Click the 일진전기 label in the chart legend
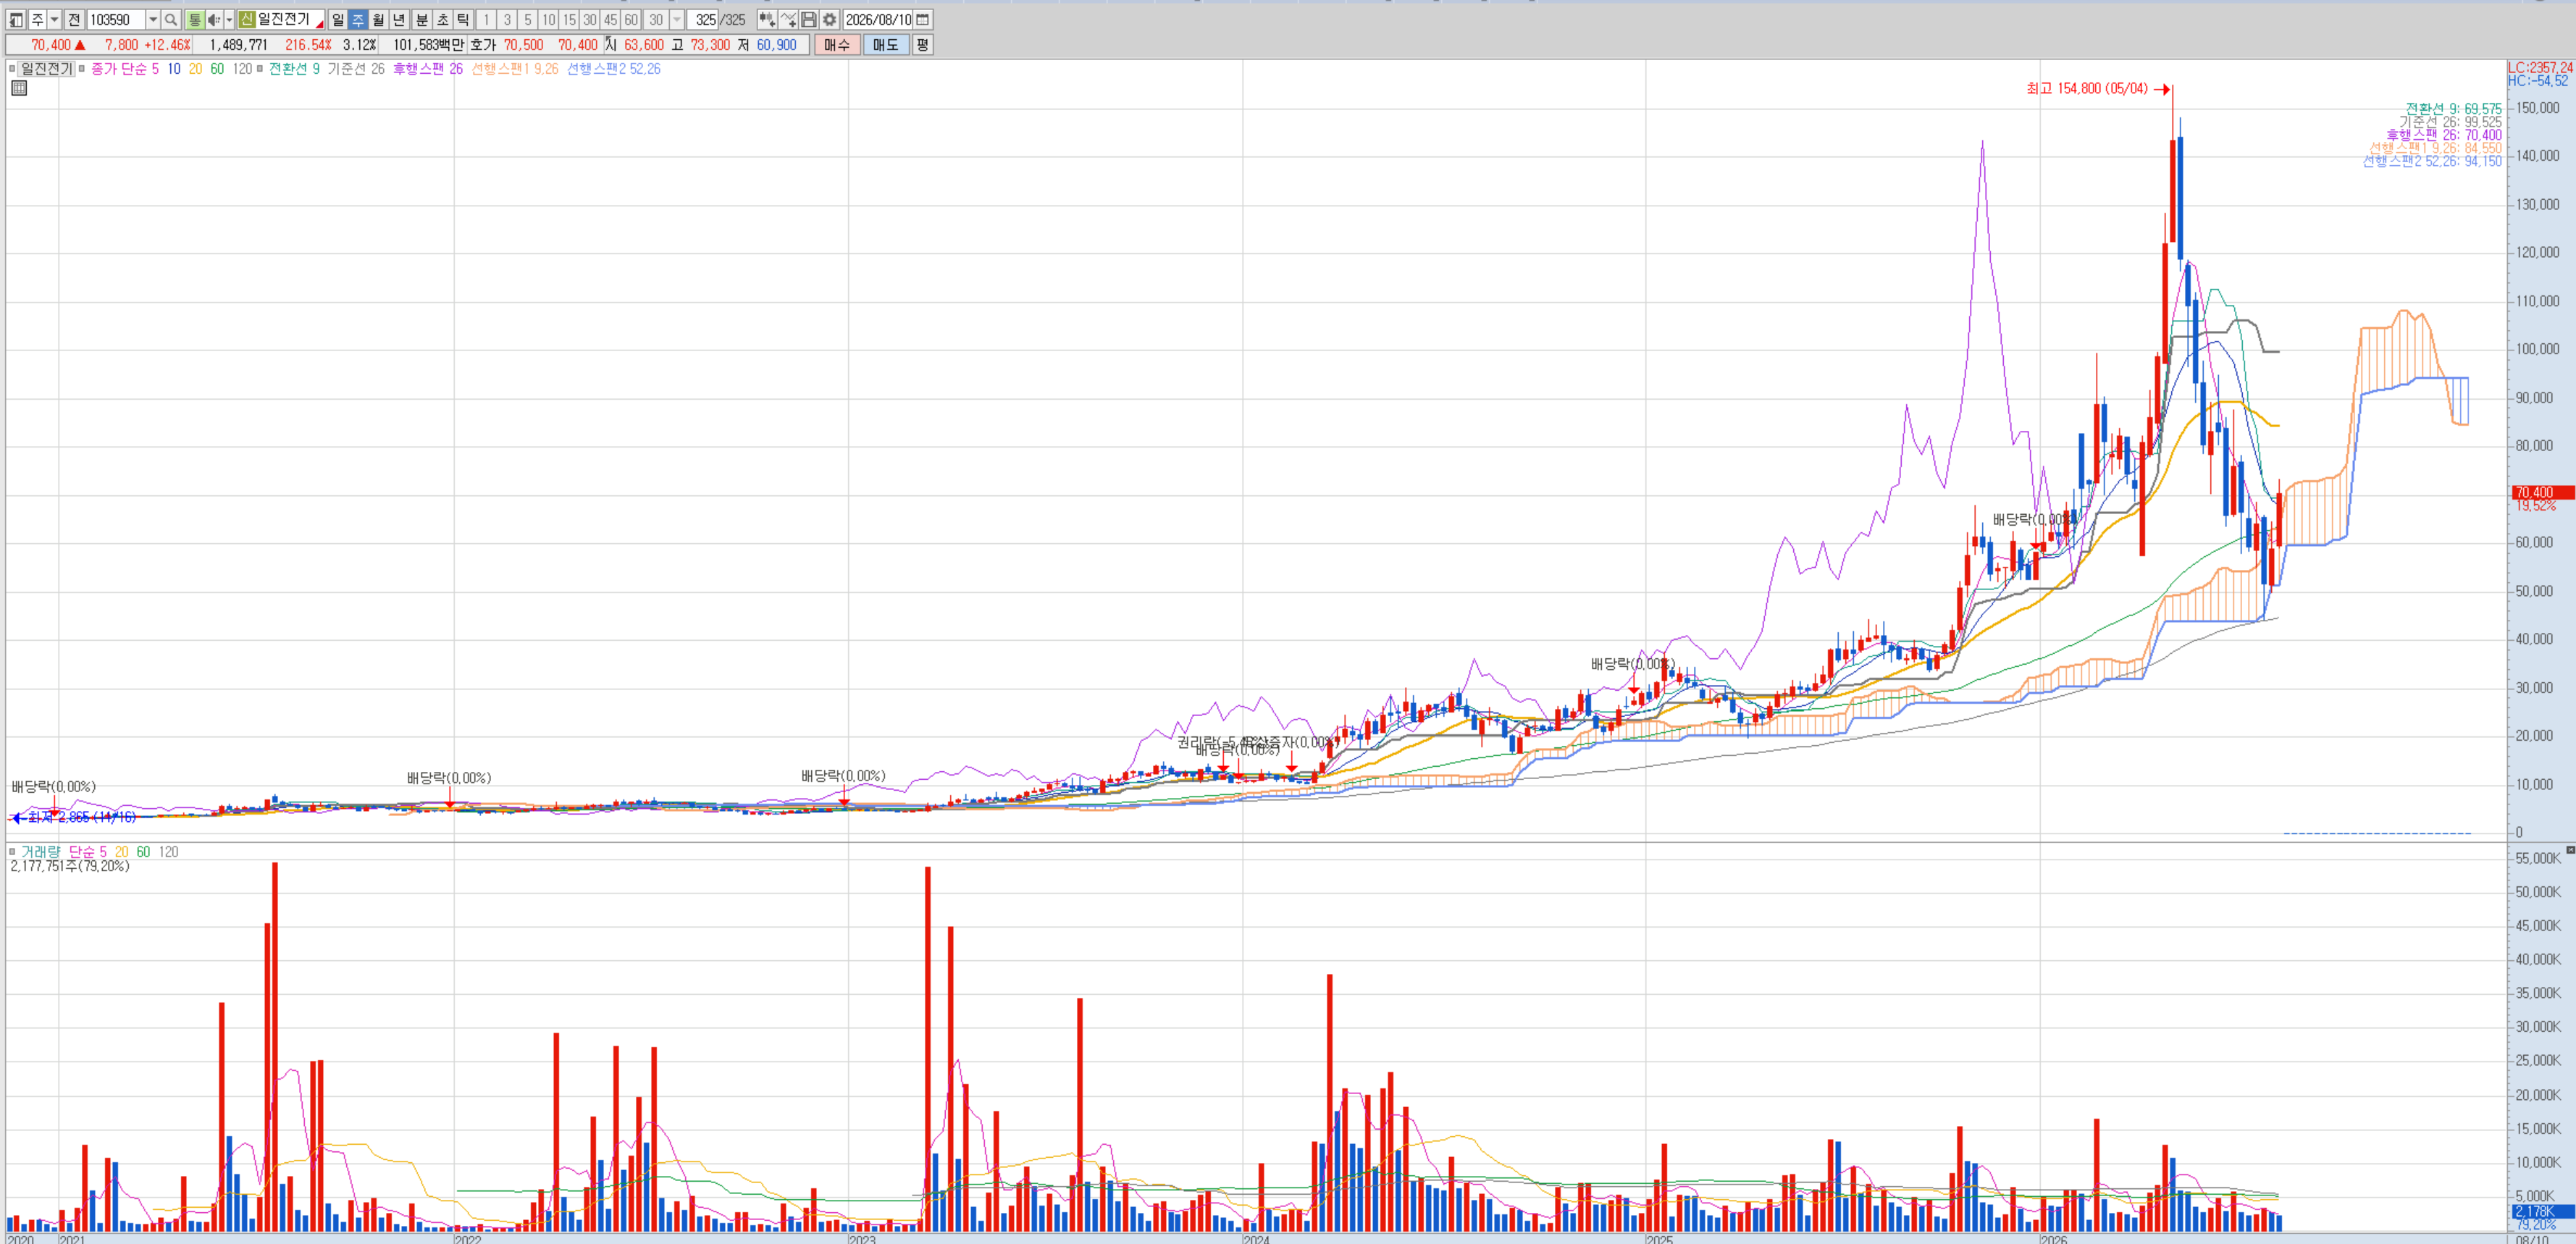This screenshot has width=2576, height=1244. 46,69
